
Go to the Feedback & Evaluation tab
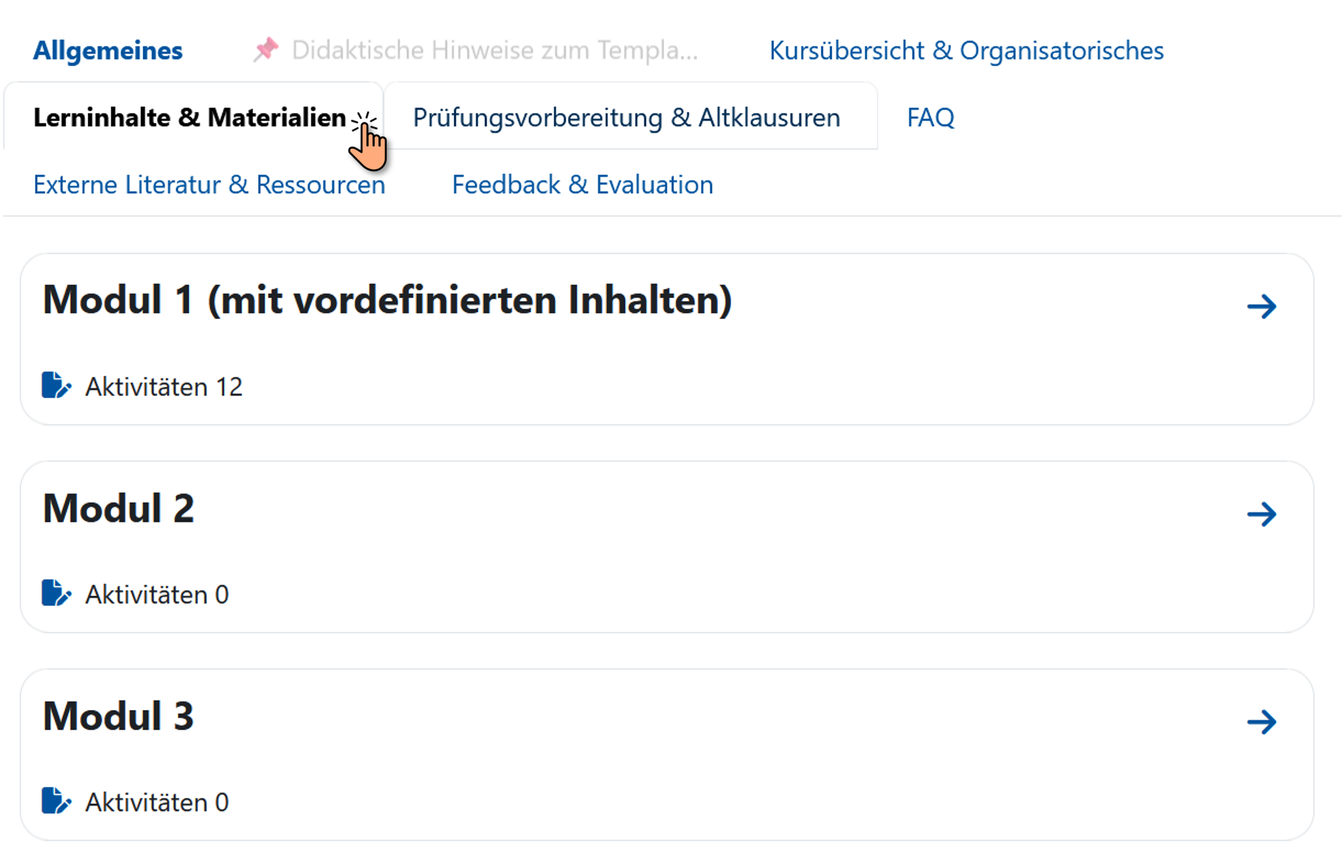(x=582, y=184)
